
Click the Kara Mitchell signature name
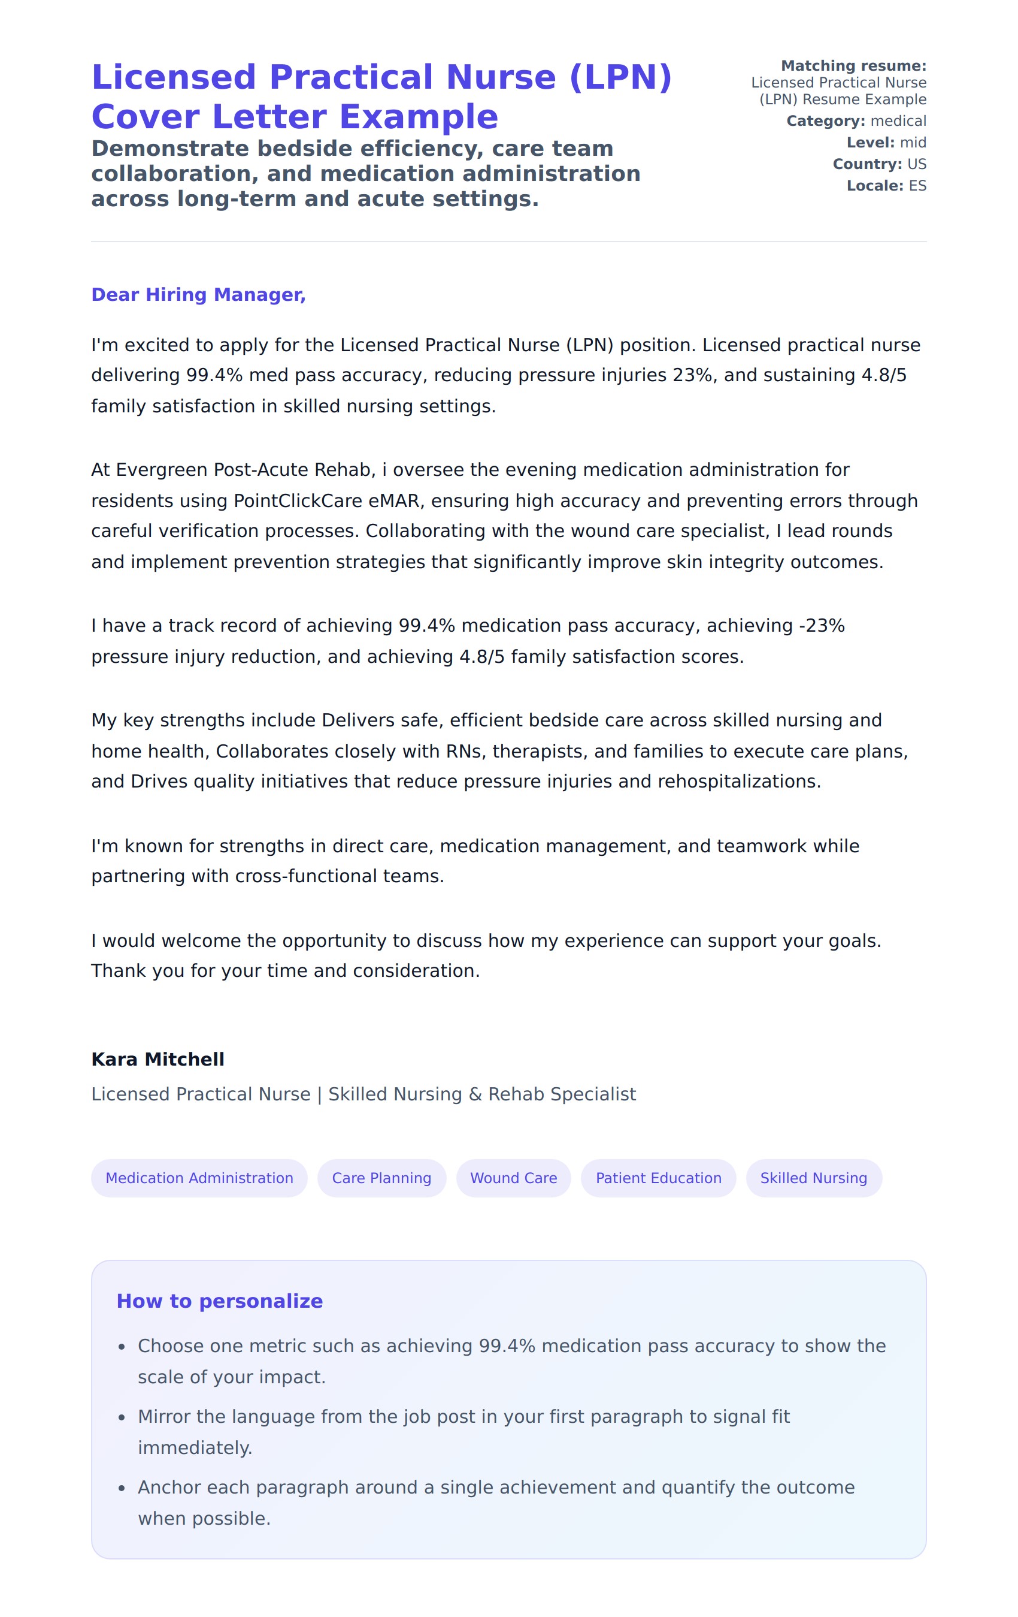[x=157, y=1059]
